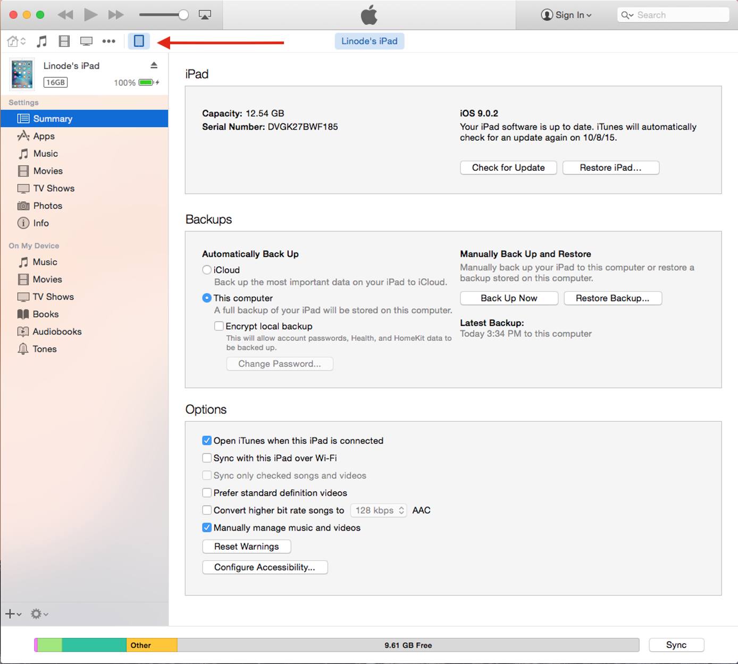Screen dimensions: 738x664
Task: Open the 128 kbps bitrate dropdown
Action: pyautogui.click(x=378, y=510)
